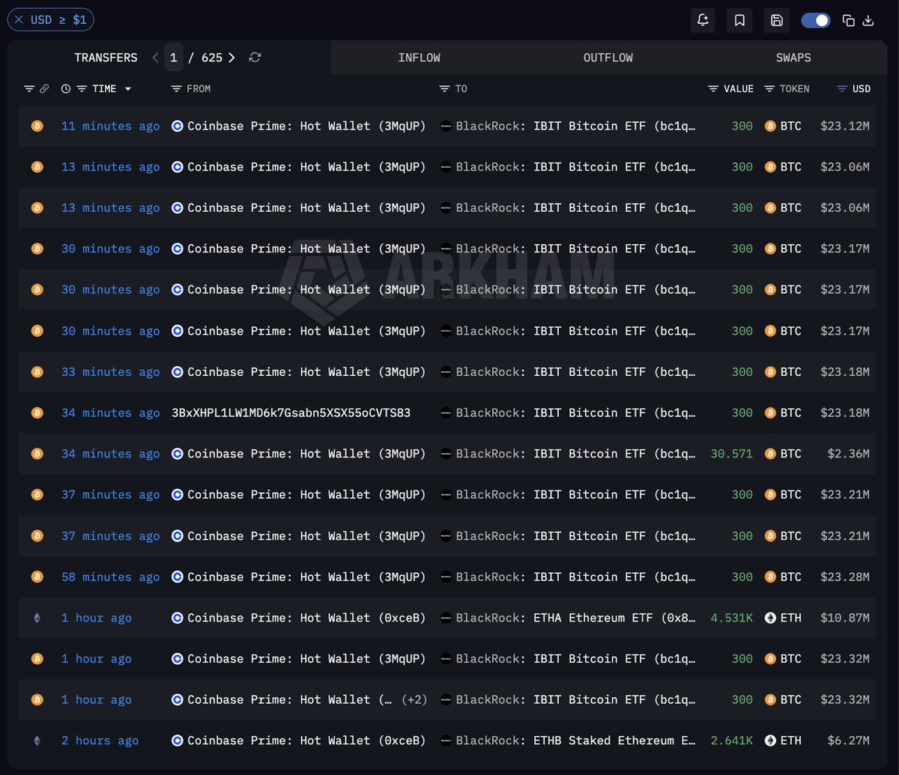Click the clock icon in TIME header
This screenshot has height=775, width=899.
tap(66, 89)
